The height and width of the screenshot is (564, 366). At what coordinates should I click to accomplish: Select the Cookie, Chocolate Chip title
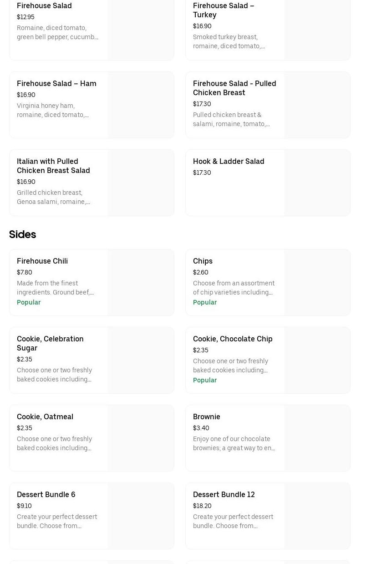click(232, 339)
